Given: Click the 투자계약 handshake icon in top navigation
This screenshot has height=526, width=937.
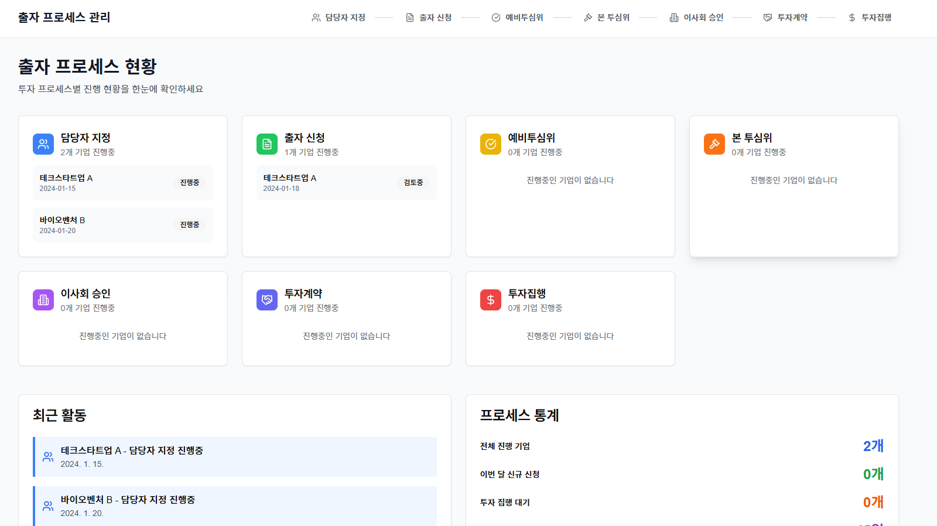Looking at the screenshot, I should tap(768, 18).
